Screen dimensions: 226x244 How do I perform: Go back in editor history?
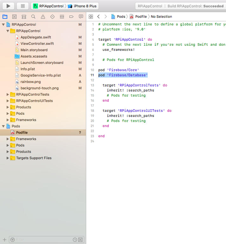99,17
